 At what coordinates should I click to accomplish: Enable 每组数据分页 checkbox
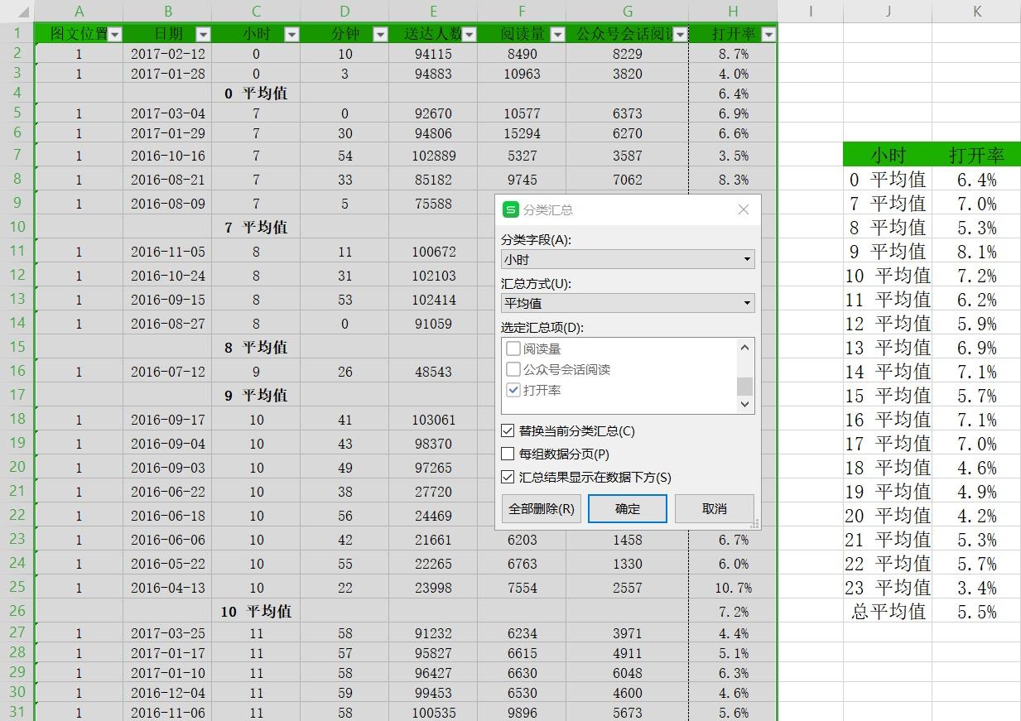508,454
